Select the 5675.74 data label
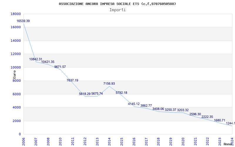The image size is (235, 147). tap(97, 93)
